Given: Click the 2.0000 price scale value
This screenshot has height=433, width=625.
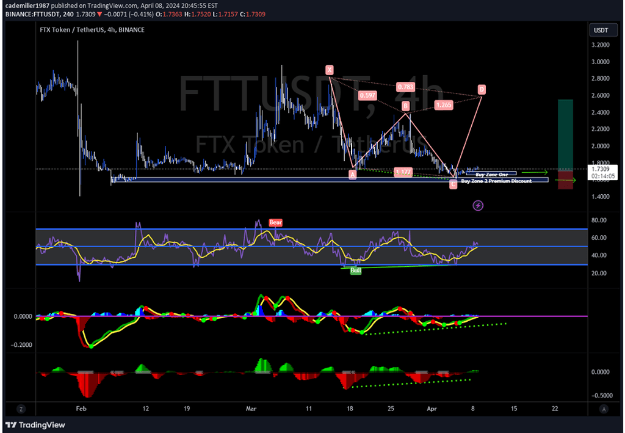Looking at the screenshot, I should point(601,146).
